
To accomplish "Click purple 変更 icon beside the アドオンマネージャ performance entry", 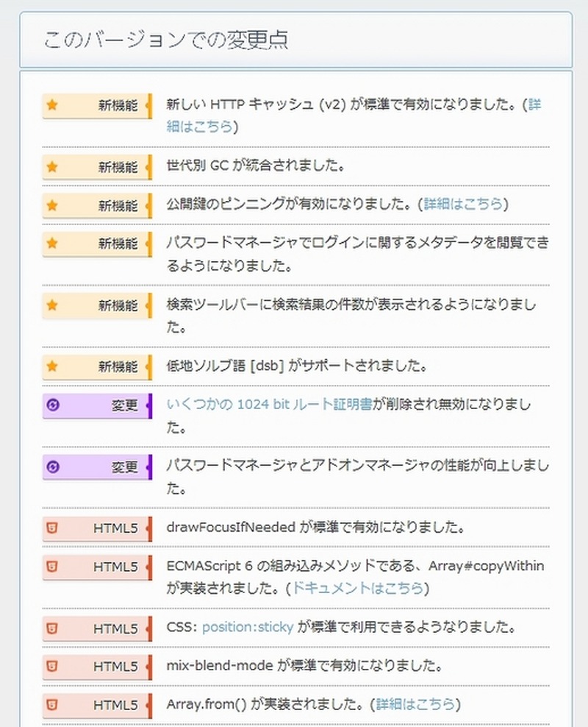I will (52, 467).
